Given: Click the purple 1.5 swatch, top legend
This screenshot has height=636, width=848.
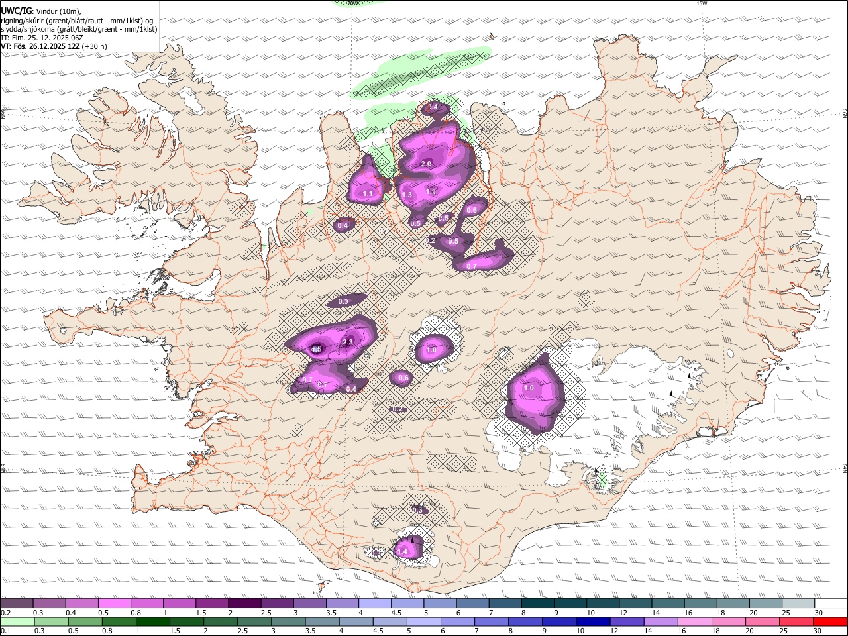Looking at the screenshot, I should [x=212, y=604].
